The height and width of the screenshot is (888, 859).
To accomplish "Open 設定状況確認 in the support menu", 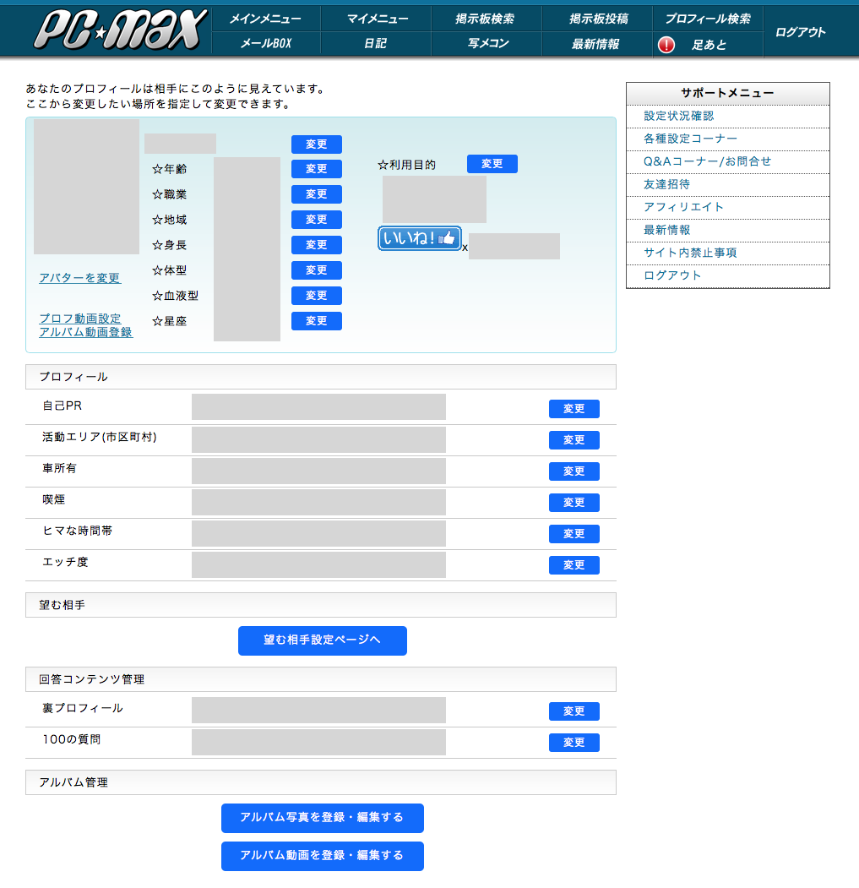I will [x=678, y=116].
